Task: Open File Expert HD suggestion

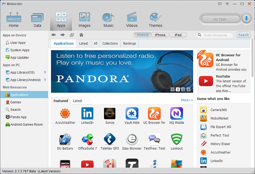Action: click(x=215, y=127)
